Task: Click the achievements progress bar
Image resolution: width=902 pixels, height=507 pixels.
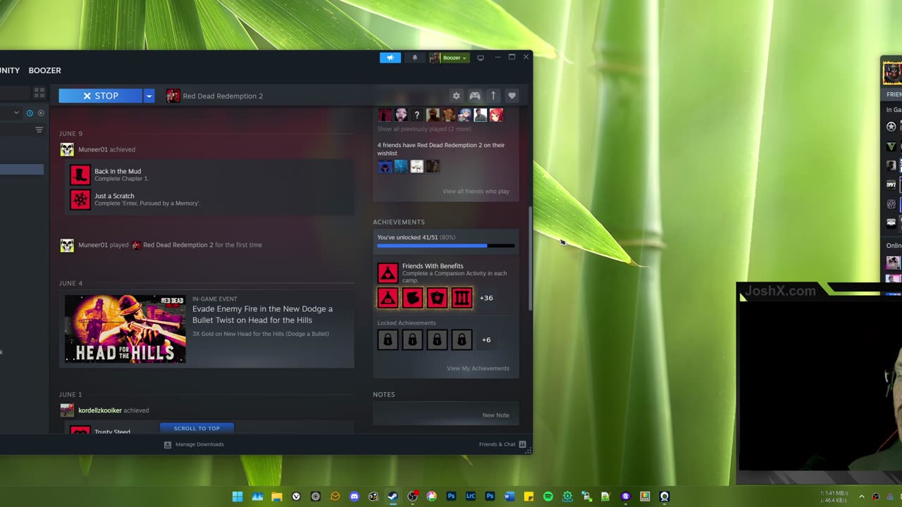Action: coord(446,246)
